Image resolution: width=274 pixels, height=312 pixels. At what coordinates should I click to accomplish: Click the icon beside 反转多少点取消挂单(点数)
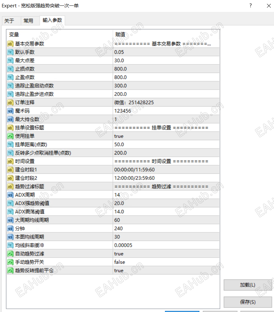point(10,153)
